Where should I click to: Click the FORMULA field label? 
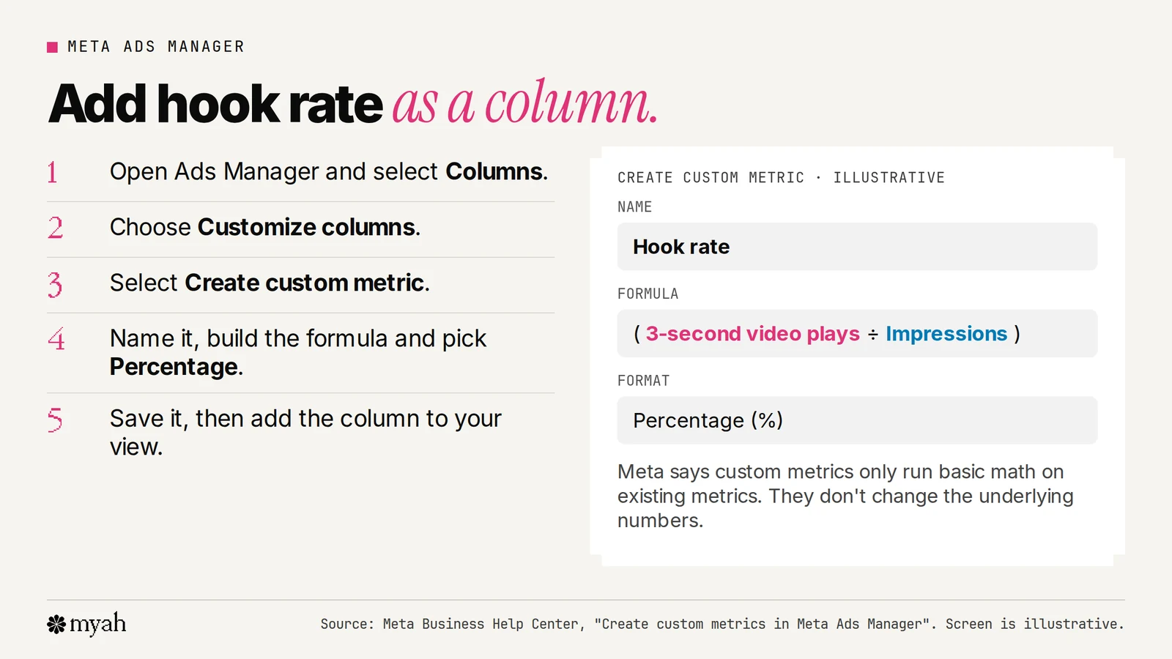[x=648, y=294]
